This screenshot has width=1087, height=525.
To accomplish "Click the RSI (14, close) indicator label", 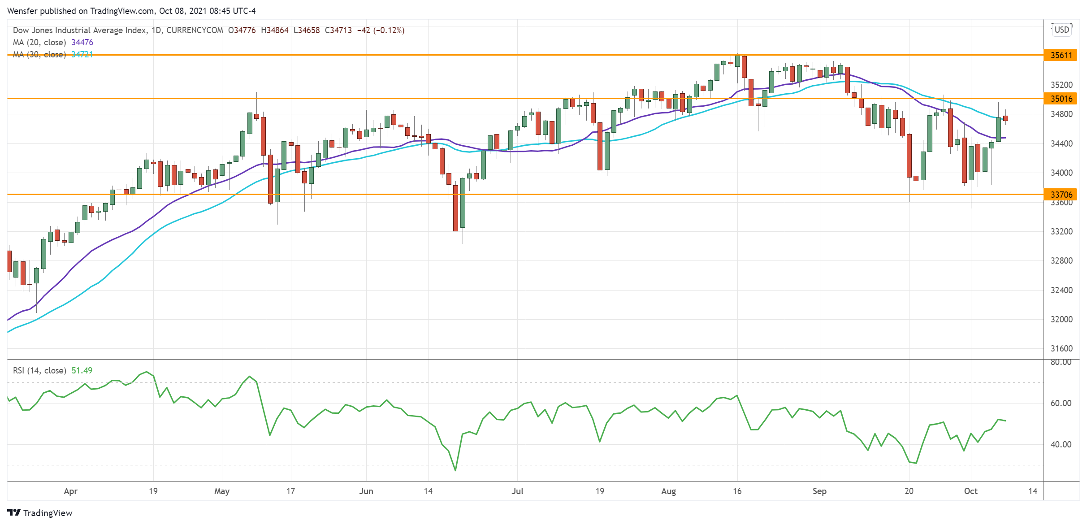I will click(39, 371).
